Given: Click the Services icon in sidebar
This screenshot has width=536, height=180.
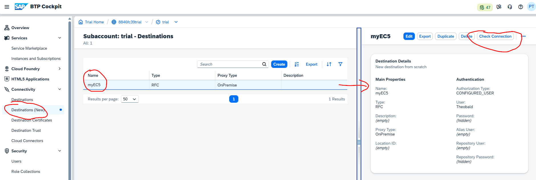Looking at the screenshot, I should pos(7,38).
